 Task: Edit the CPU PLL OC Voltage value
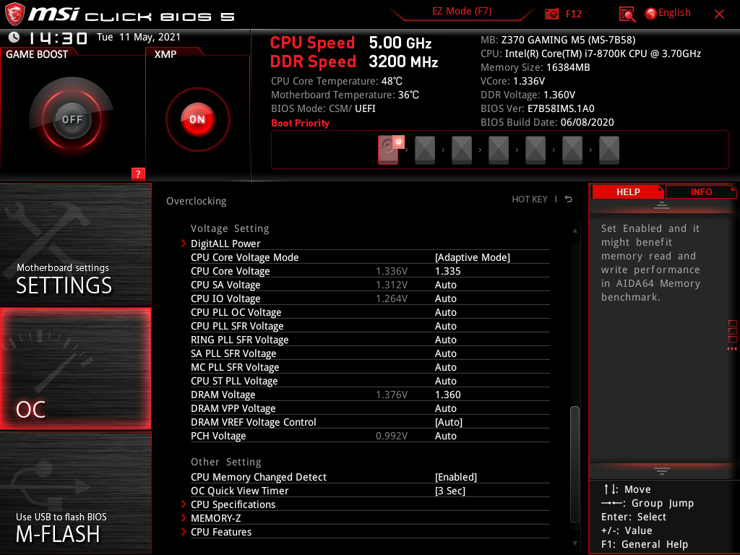(445, 312)
